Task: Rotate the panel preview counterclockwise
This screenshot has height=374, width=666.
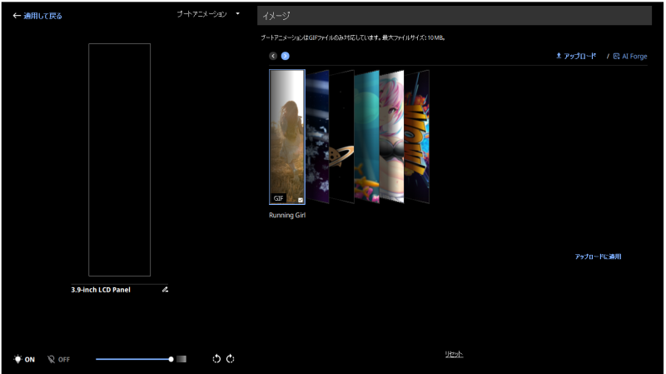Action: point(216,359)
